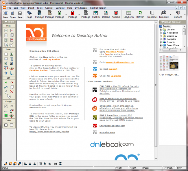Insert an image with the green portrait icon

click(x=12, y=54)
